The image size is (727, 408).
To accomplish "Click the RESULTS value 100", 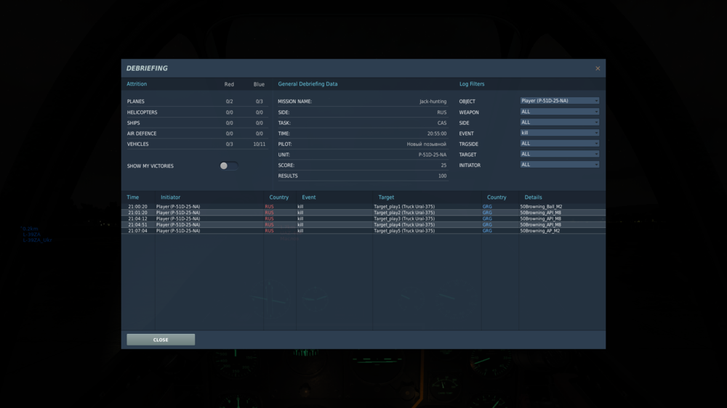I will (442, 176).
